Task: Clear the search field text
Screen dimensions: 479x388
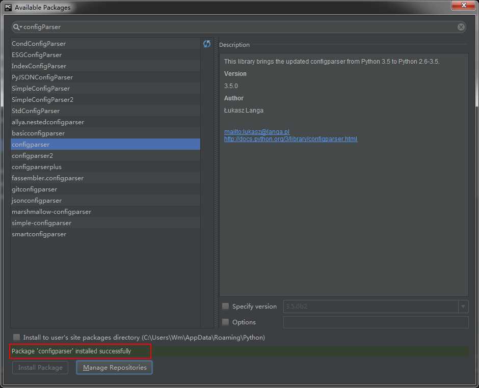Action: click(461, 27)
